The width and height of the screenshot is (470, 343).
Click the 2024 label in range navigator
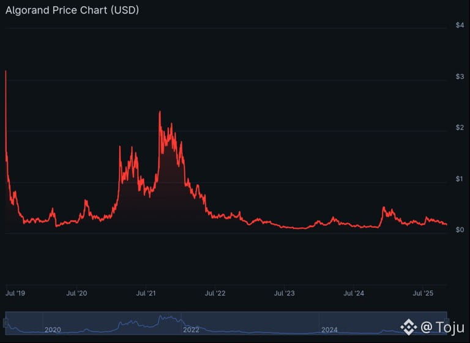pos(329,330)
